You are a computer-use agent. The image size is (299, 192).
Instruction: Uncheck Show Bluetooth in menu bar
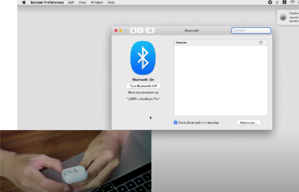(x=176, y=122)
